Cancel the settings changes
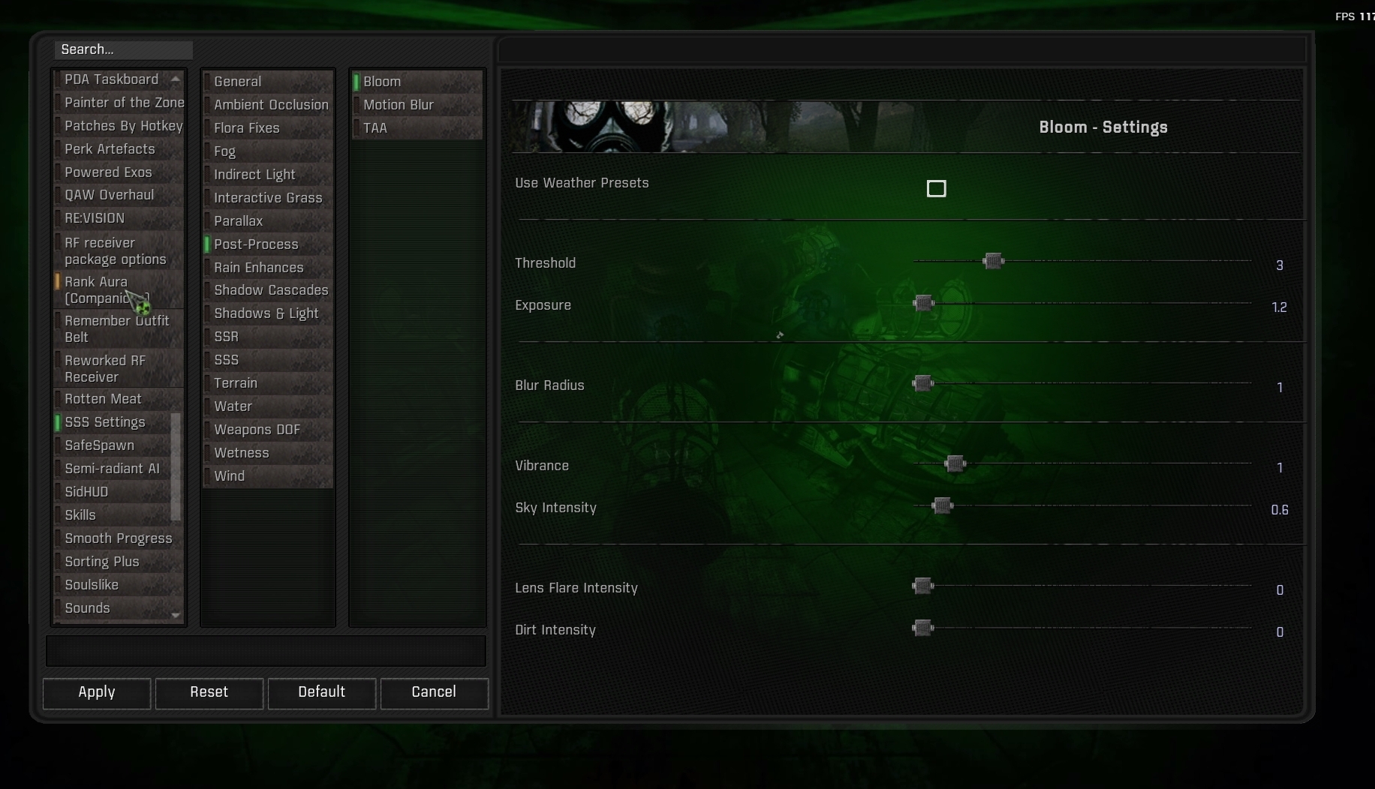The width and height of the screenshot is (1375, 789). [434, 692]
